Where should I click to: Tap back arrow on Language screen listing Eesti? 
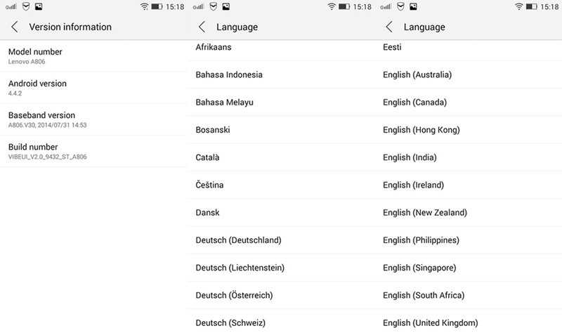coord(389,27)
